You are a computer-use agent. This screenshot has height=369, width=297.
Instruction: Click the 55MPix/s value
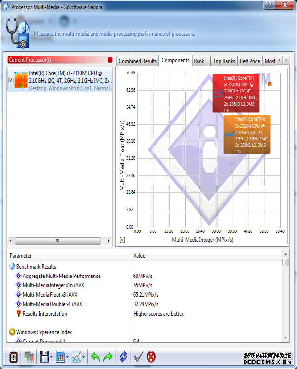click(143, 285)
